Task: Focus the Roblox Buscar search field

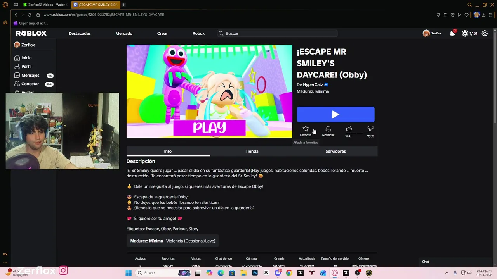Action: coord(277,33)
